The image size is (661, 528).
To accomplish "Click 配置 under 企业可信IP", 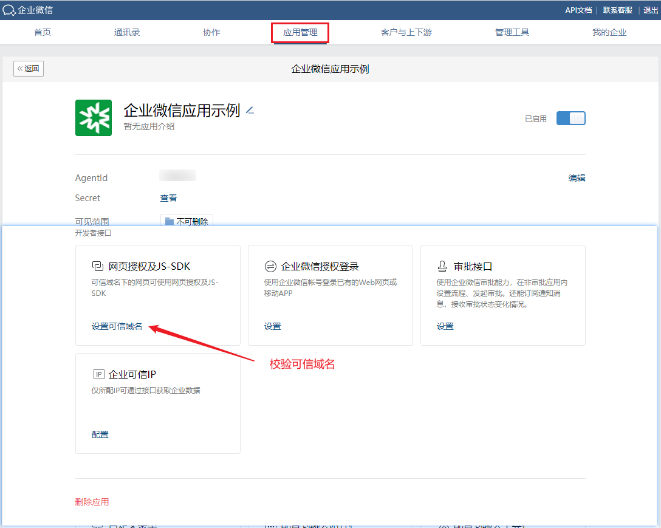I will (x=100, y=434).
